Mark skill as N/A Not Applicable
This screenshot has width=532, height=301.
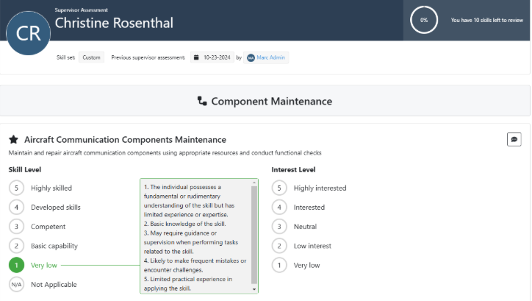click(x=16, y=284)
